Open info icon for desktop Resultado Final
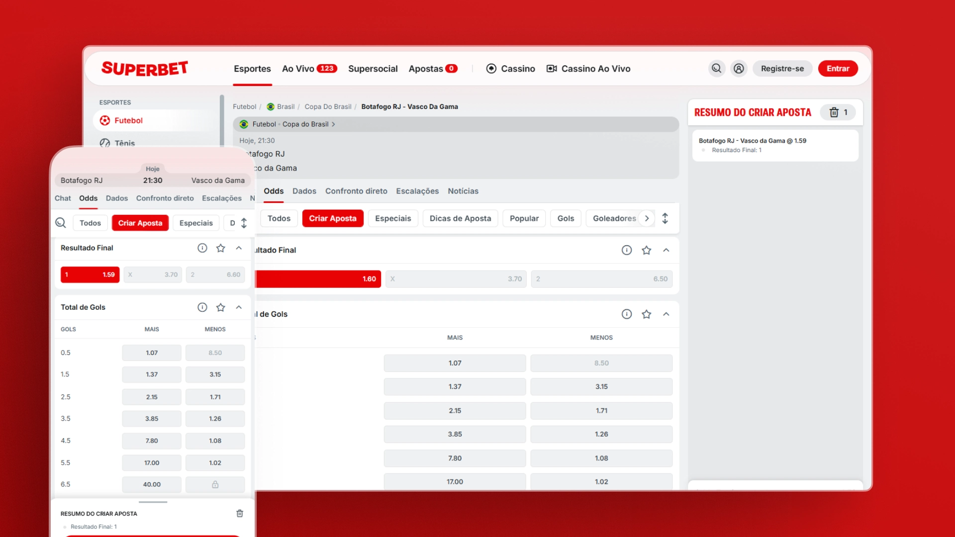Image resolution: width=955 pixels, height=537 pixels. 627,250
